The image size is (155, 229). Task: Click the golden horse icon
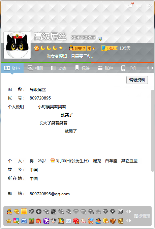pos(120,221)
